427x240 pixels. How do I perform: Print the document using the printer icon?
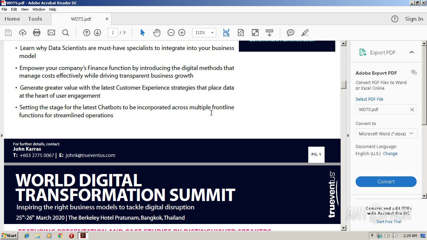[37, 33]
